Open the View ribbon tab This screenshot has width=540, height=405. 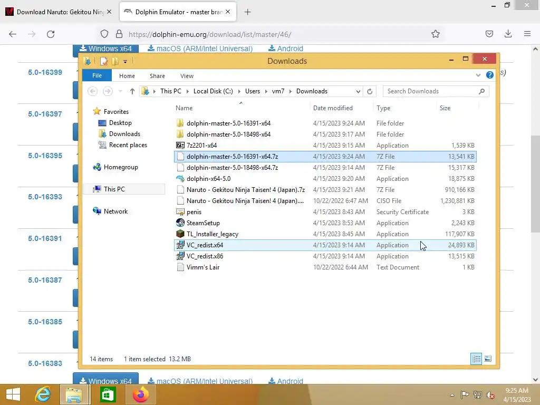point(187,76)
